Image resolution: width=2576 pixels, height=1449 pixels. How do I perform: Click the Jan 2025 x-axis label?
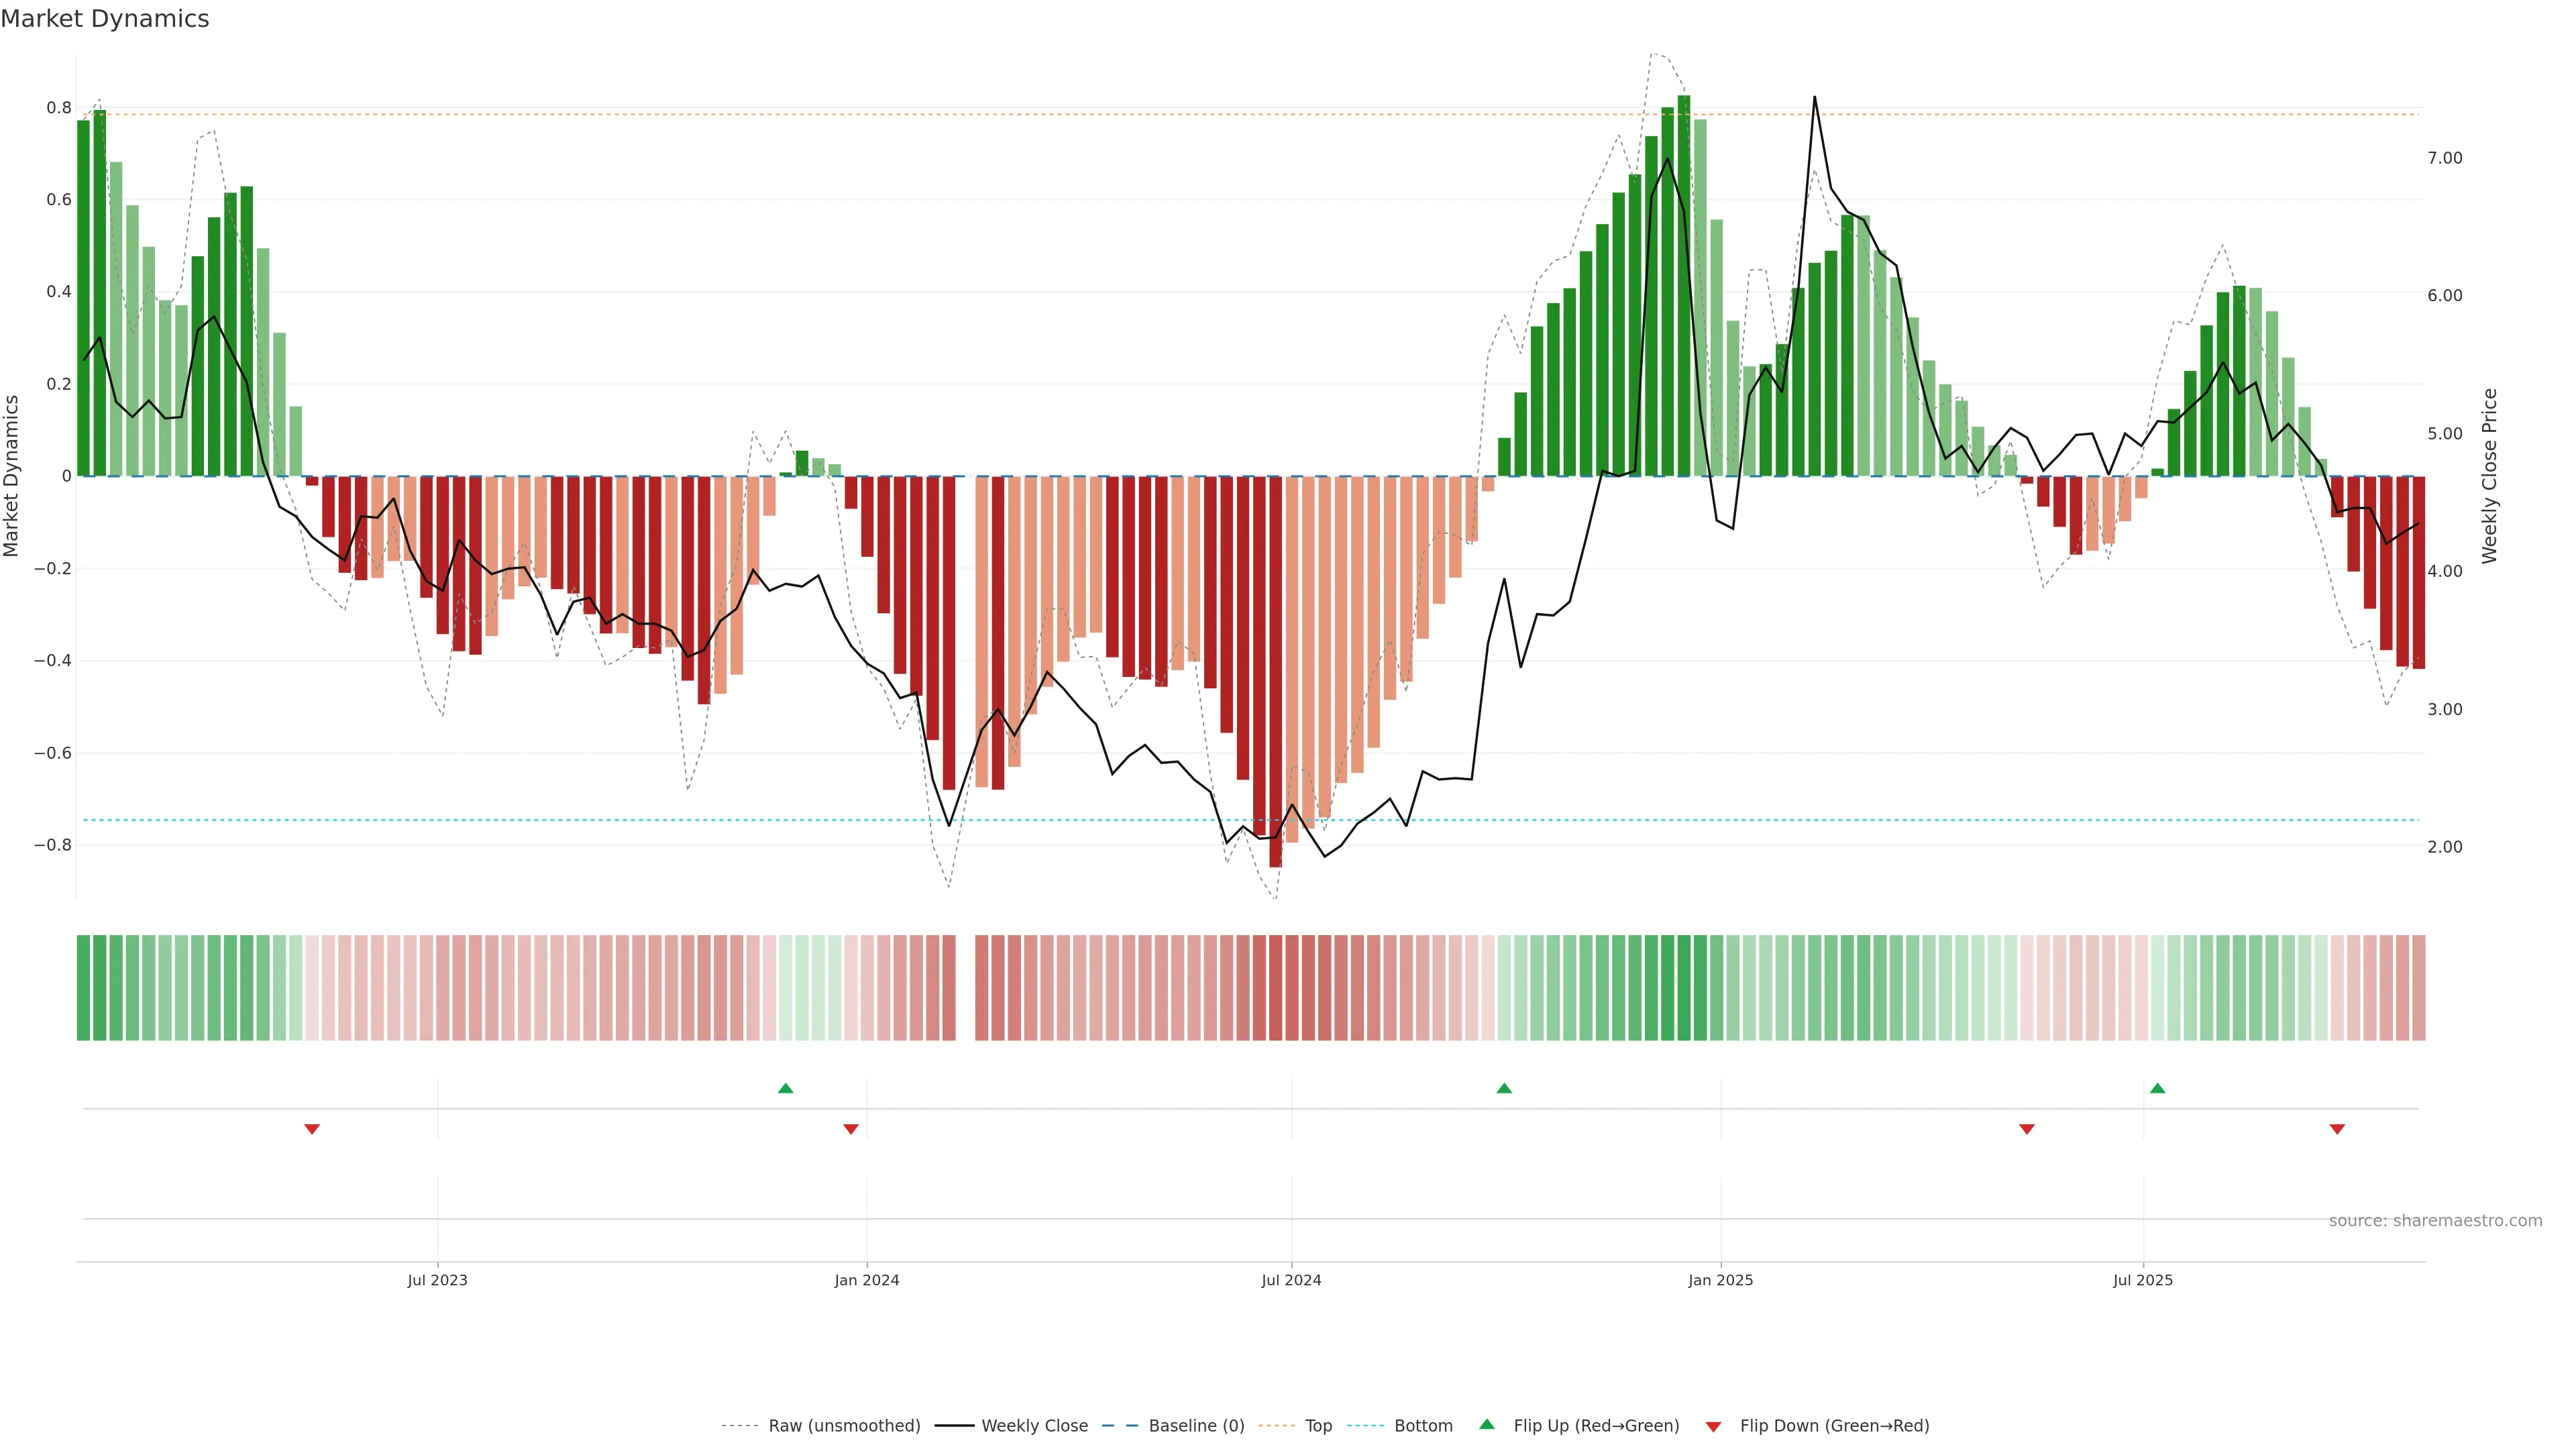tap(1720, 1281)
